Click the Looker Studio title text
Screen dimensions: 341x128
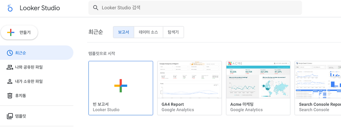pyautogui.click(x=40, y=8)
